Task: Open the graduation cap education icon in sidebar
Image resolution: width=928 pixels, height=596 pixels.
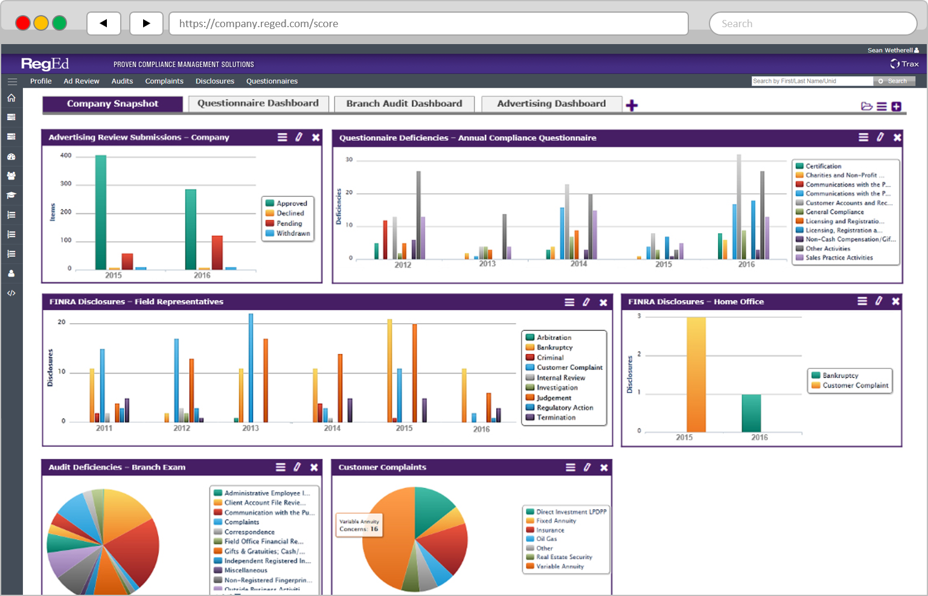Action: (11, 194)
